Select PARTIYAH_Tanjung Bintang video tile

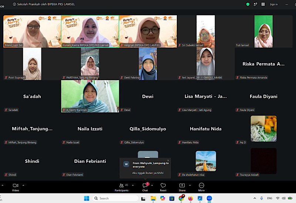tap(90, 64)
